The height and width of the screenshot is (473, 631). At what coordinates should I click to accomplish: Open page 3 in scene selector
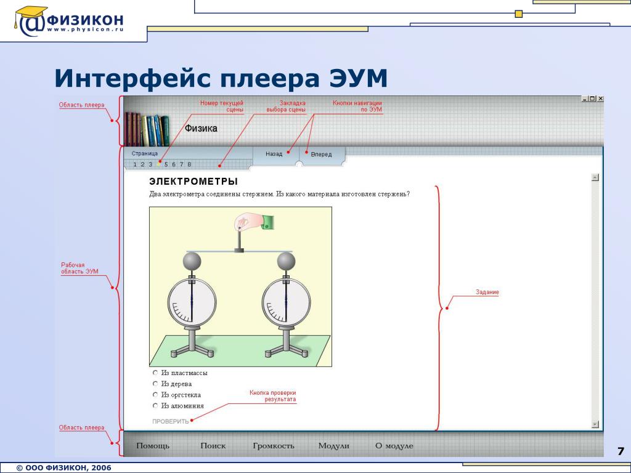pos(150,164)
